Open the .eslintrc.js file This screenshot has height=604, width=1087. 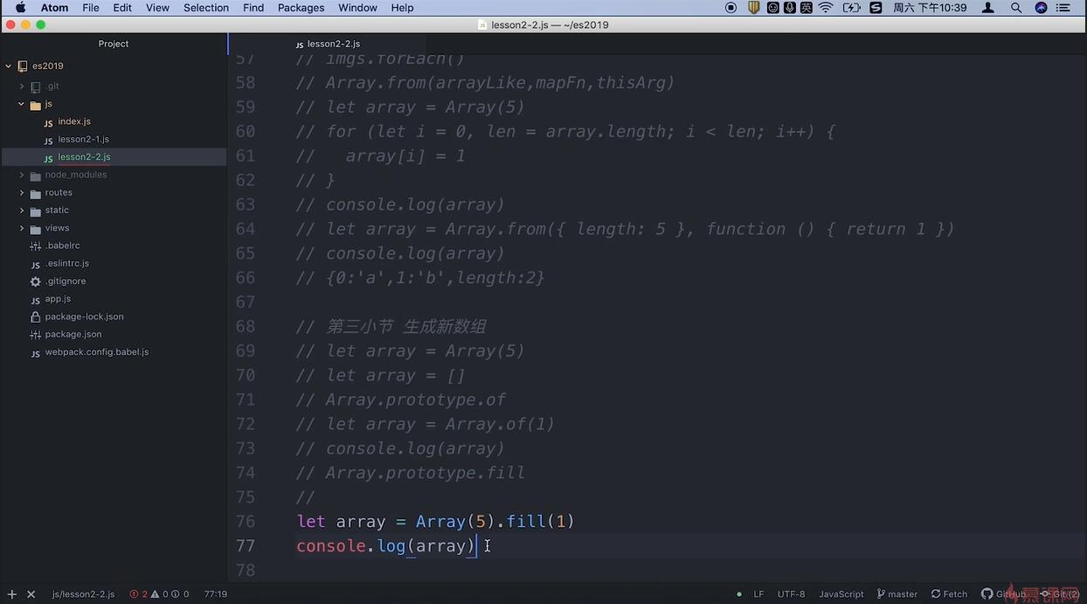click(x=66, y=263)
